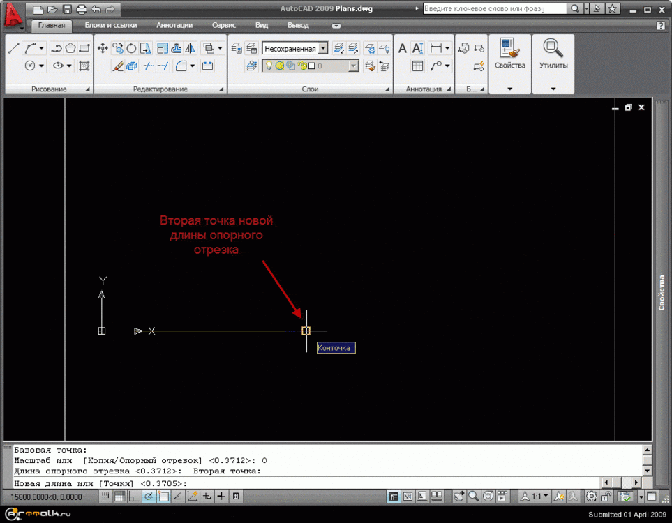Toggle Polar Tracking in the status bar

point(149,497)
